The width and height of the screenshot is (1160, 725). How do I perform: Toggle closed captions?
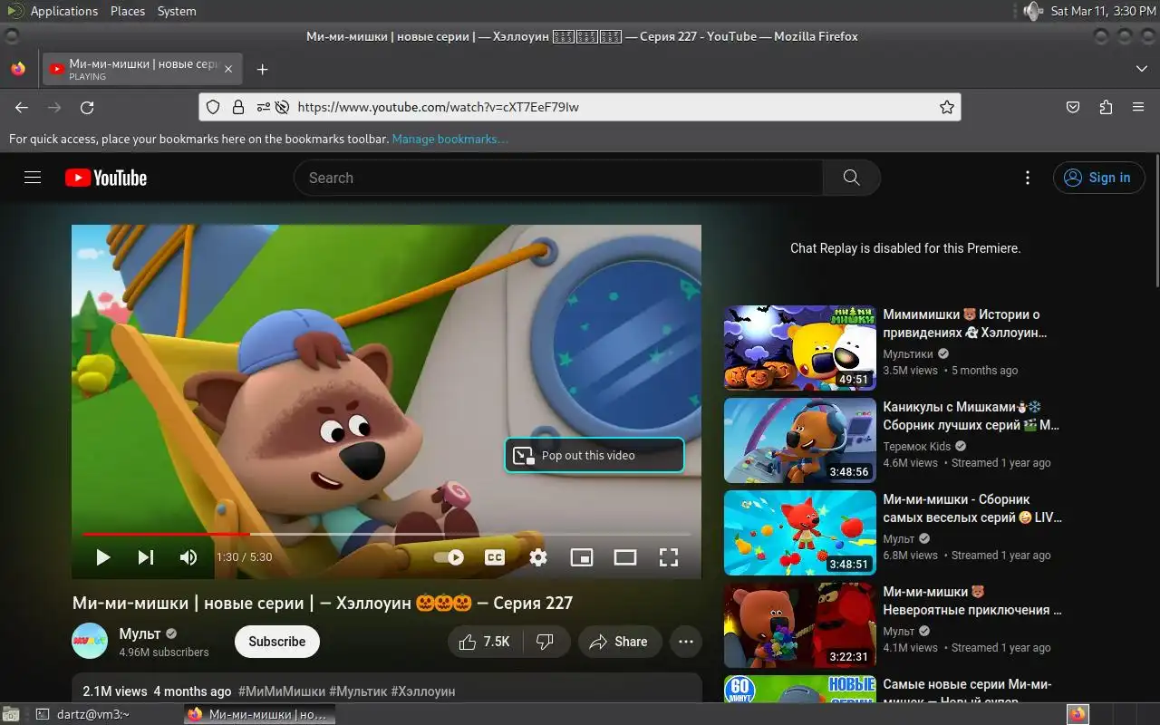[x=495, y=557]
